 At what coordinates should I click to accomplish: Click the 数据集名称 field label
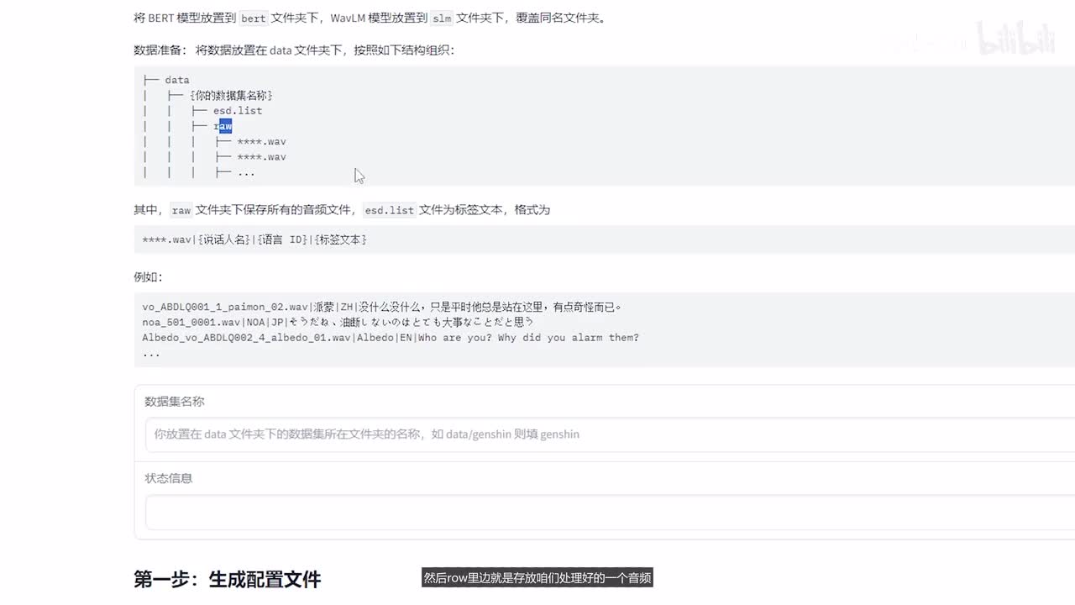pyautogui.click(x=175, y=402)
